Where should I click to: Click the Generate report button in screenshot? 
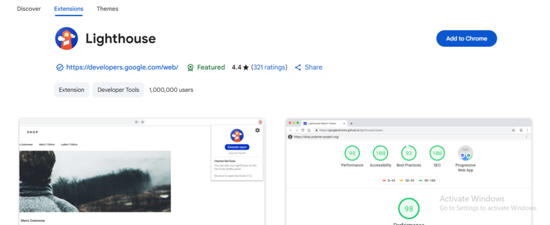pos(237,147)
